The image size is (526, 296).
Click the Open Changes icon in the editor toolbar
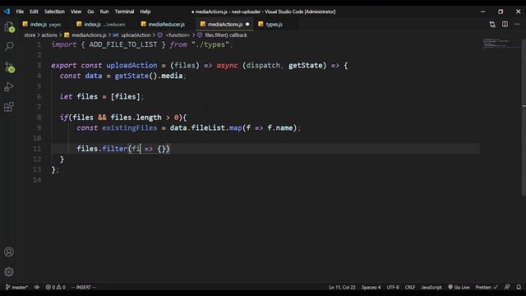point(492,24)
